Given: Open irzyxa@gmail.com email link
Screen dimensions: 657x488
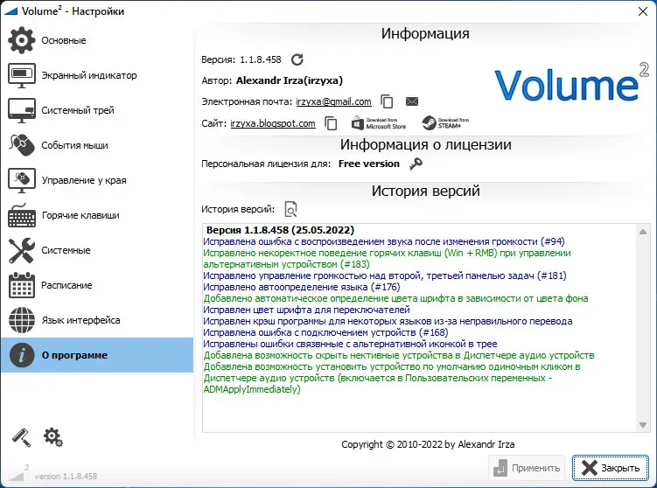Looking at the screenshot, I should pyautogui.click(x=333, y=101).
